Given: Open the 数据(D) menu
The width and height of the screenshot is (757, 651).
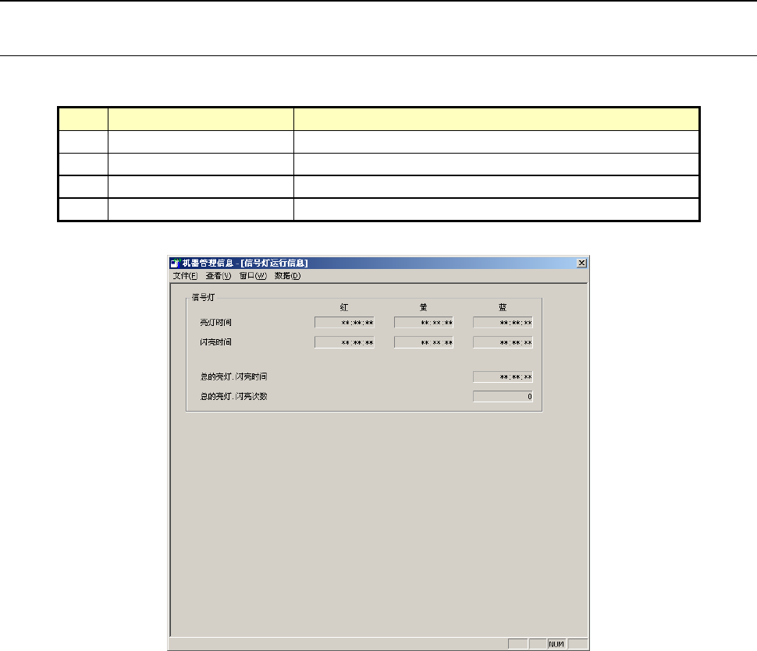Looking at the screenshot, I should 288,276.
